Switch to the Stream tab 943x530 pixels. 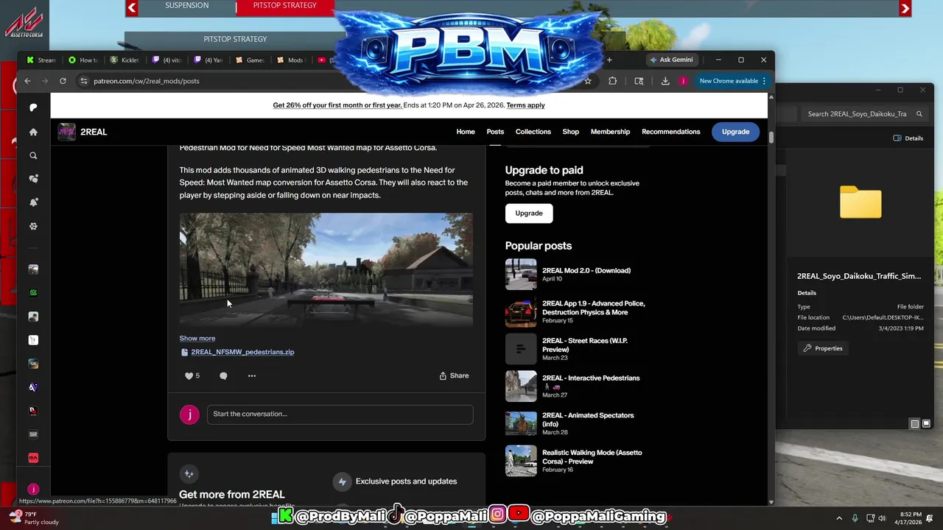[41, 60]
